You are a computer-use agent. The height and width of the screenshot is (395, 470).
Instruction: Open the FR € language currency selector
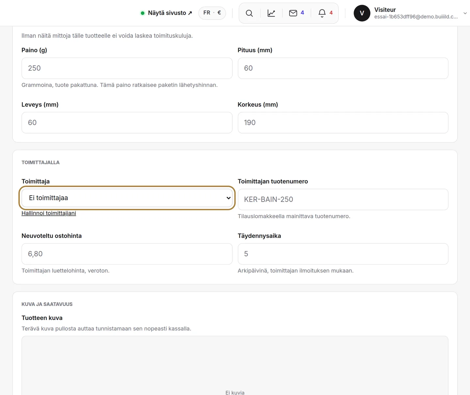[212, 13]
